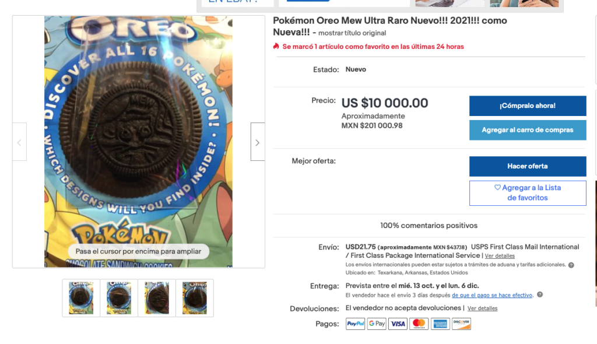Image resolution: width=597 pixels, height=344 pixels.
Task: Add item via Agregar al carro de compras
Action: coord(527,130)
